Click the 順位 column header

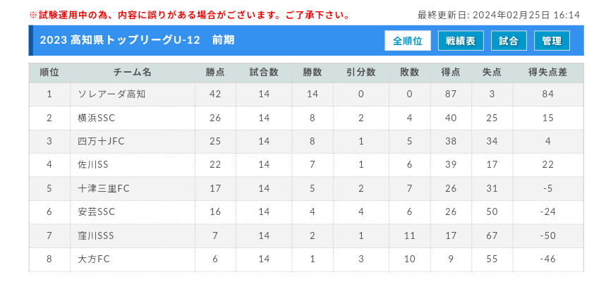pos(49,73)
